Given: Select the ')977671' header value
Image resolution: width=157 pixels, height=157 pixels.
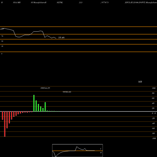Looking at the screenshot, I should pyautogui.click(x=105, y=3).
